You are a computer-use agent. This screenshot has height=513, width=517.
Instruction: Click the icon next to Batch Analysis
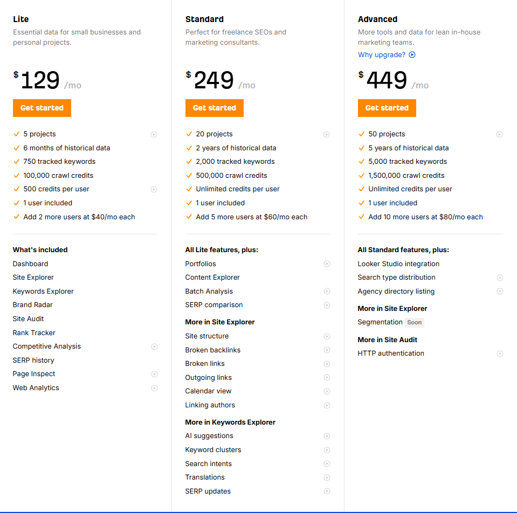[x=327, y=291]
